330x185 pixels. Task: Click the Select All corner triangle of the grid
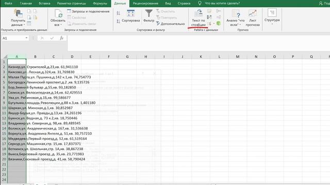(5, 57)
